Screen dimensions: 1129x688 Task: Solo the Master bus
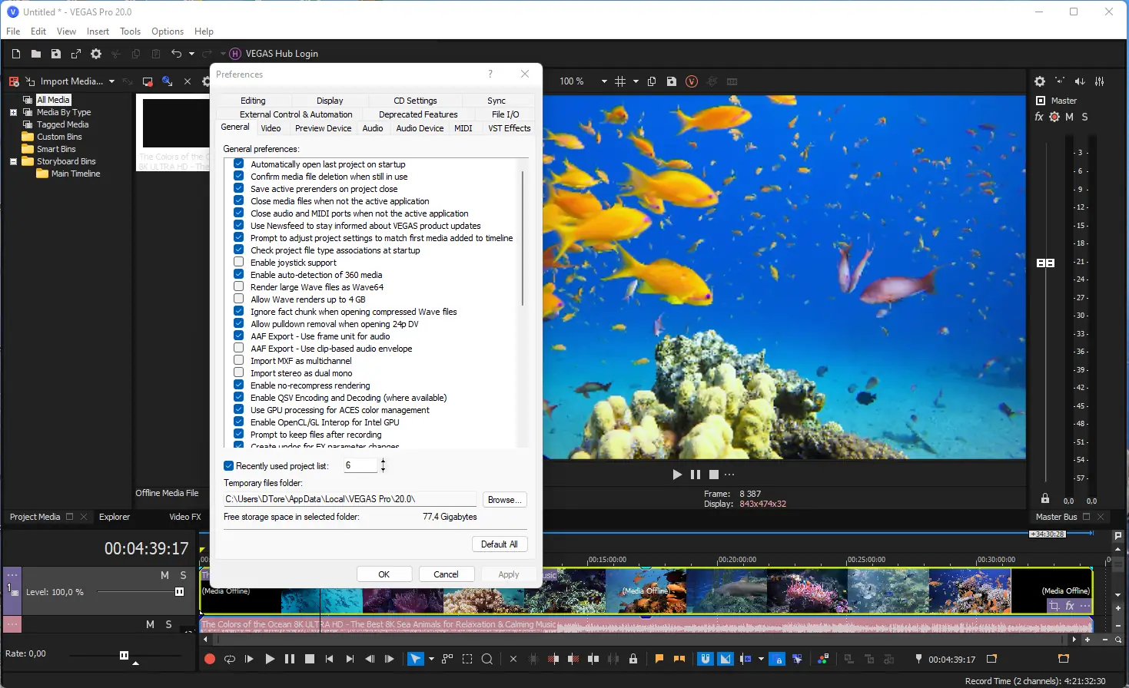[1085, 117]
